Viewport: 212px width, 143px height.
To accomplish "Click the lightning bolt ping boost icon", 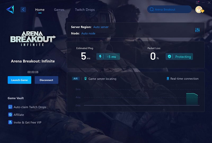I will (x=100, y=56).
